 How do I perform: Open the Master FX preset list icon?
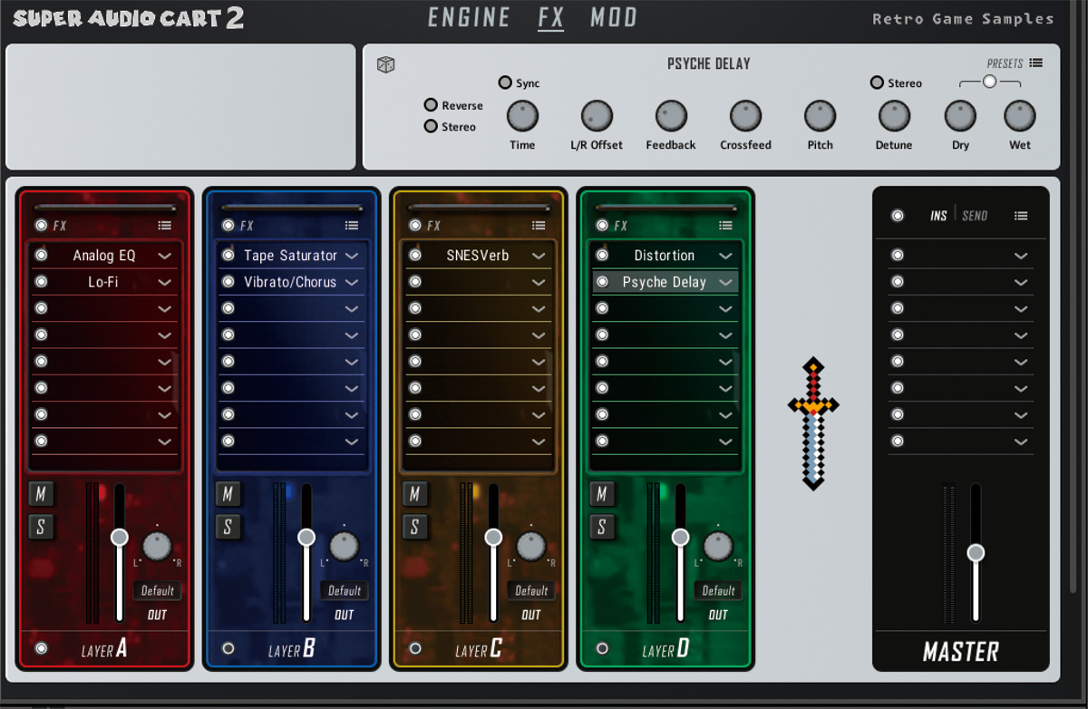tap(1021, 216)
